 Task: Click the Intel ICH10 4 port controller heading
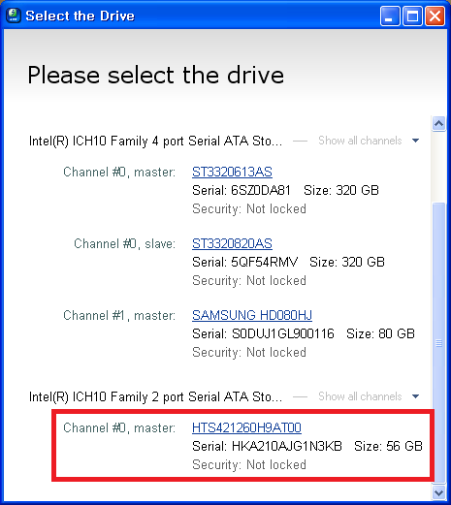tap(155, 142)
